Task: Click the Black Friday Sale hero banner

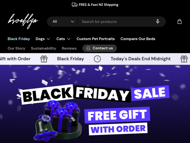Action: pos(95,104)
